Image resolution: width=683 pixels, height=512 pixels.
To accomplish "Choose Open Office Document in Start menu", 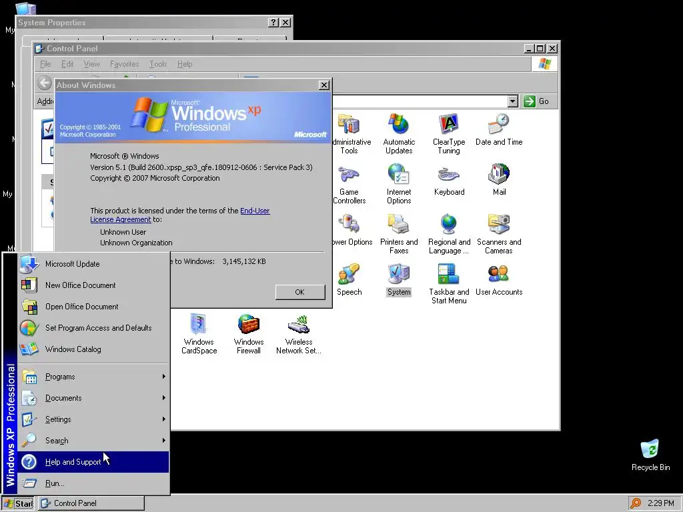I will pyautogui.click(x=93, y=307).
